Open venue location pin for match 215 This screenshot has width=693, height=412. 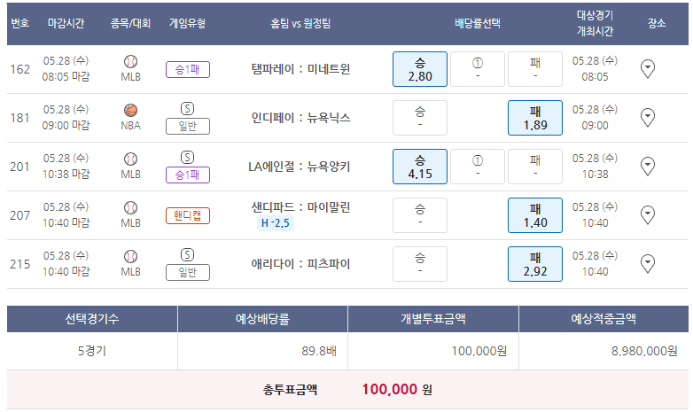click(648, 263)
